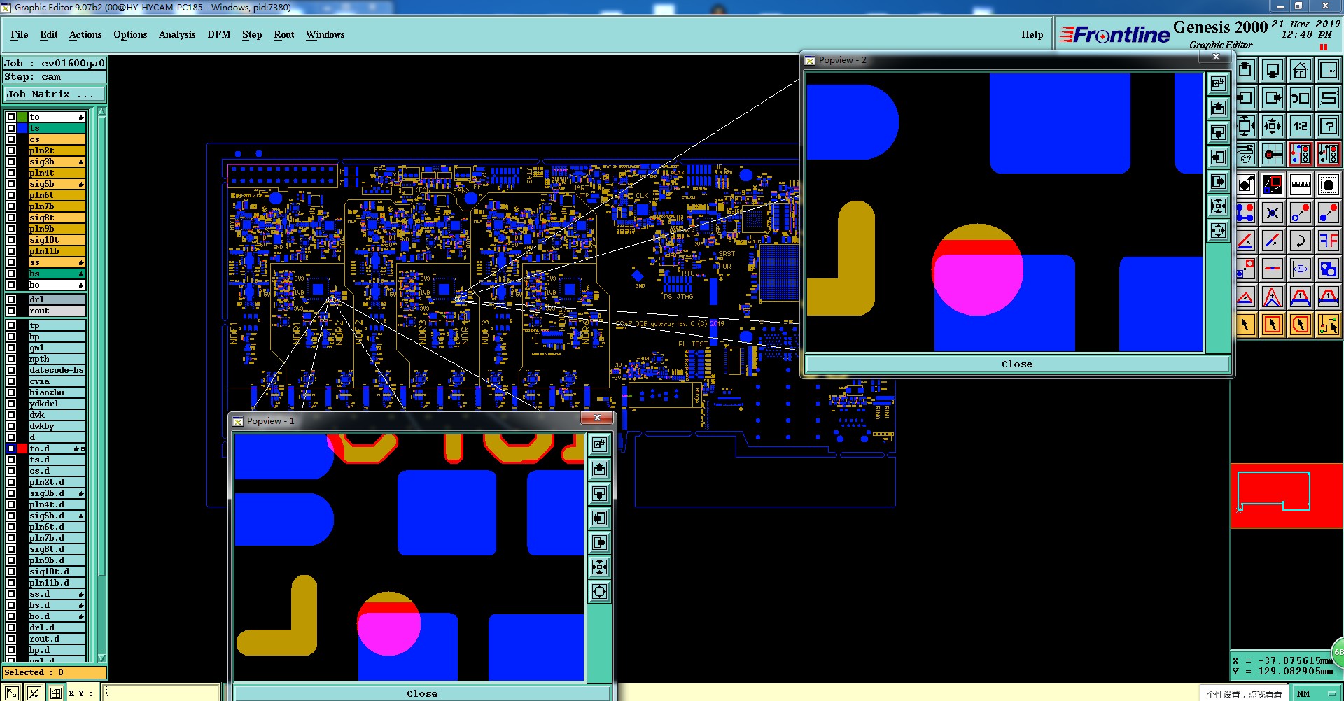Click the right-hand netlist traffic light icon

1329,154
